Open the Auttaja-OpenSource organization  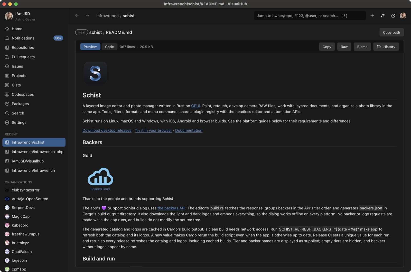coord(34,199)
